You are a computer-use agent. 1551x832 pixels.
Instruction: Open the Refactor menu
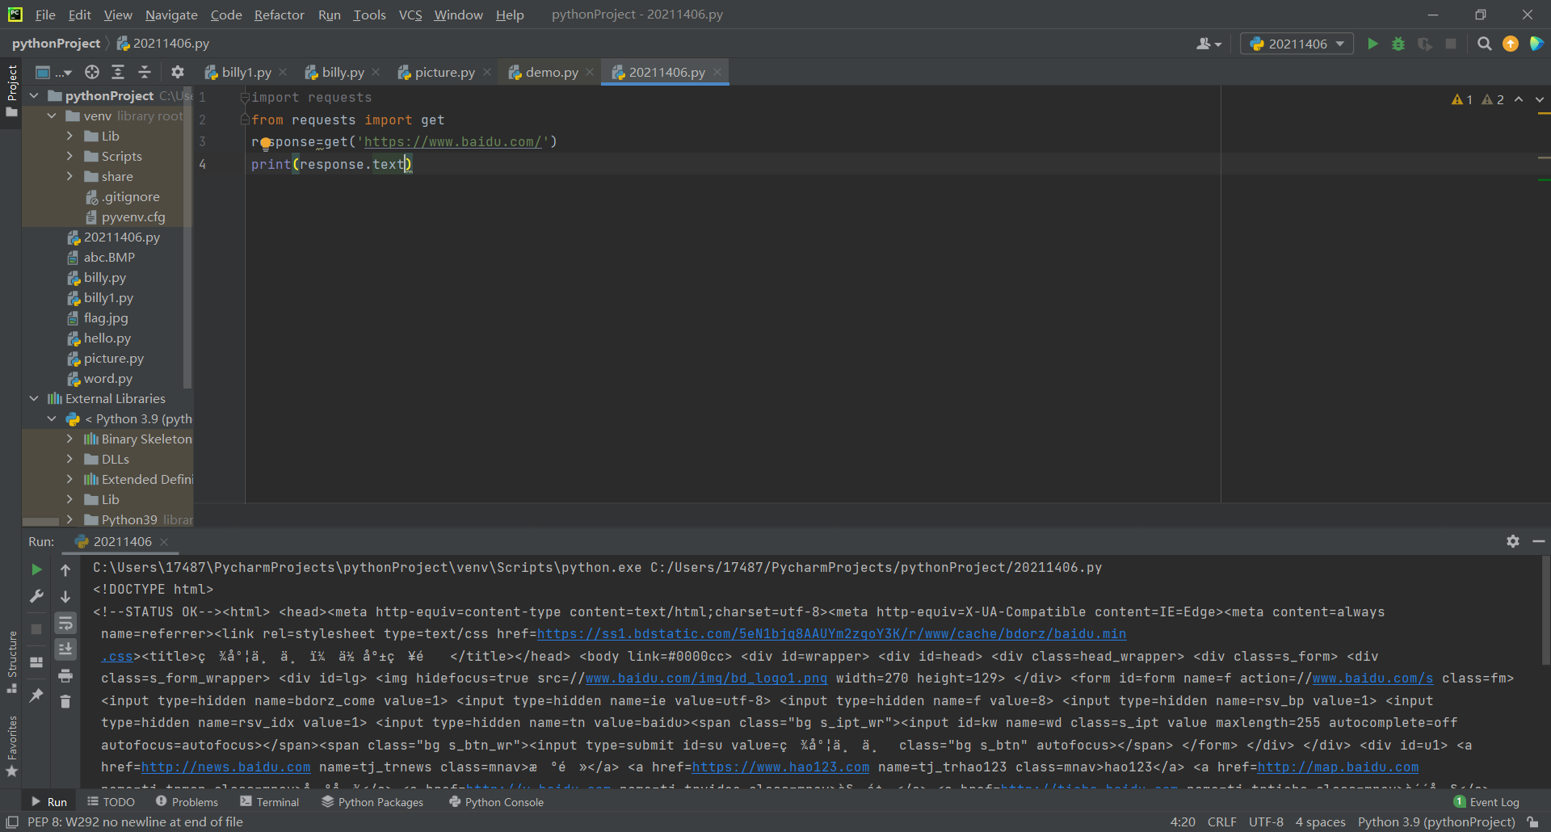tap(279, 15)
